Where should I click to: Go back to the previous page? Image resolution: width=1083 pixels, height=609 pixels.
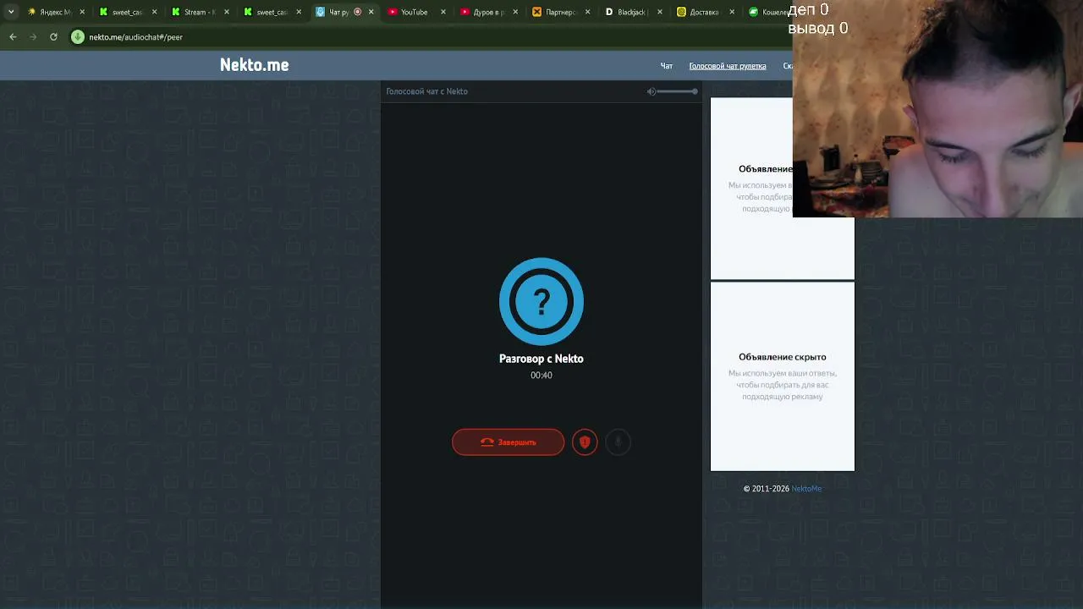(13, 37)
